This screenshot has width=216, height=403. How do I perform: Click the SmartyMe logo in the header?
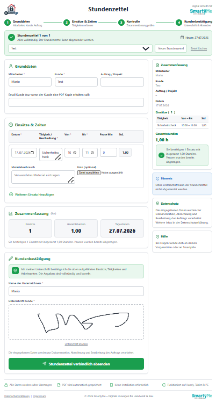pos(201,12)
